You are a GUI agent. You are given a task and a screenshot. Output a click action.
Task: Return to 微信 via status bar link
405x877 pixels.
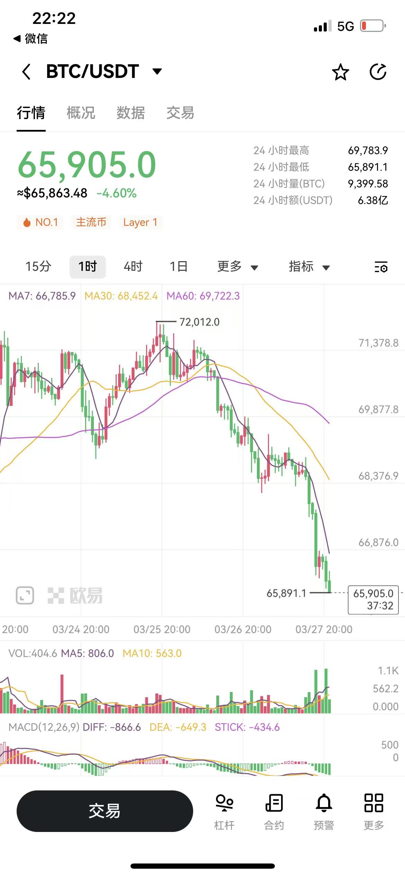click(30, 38)
